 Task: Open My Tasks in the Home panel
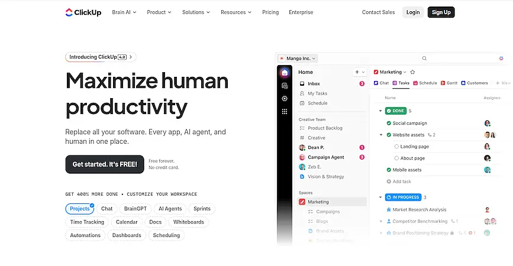(x=332, y=93)
